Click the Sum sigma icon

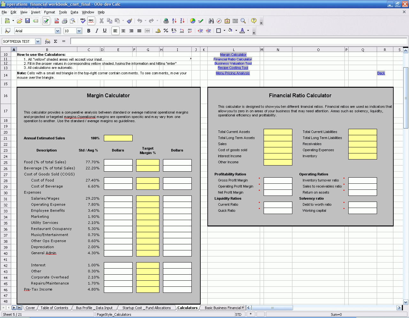[56, 41]
